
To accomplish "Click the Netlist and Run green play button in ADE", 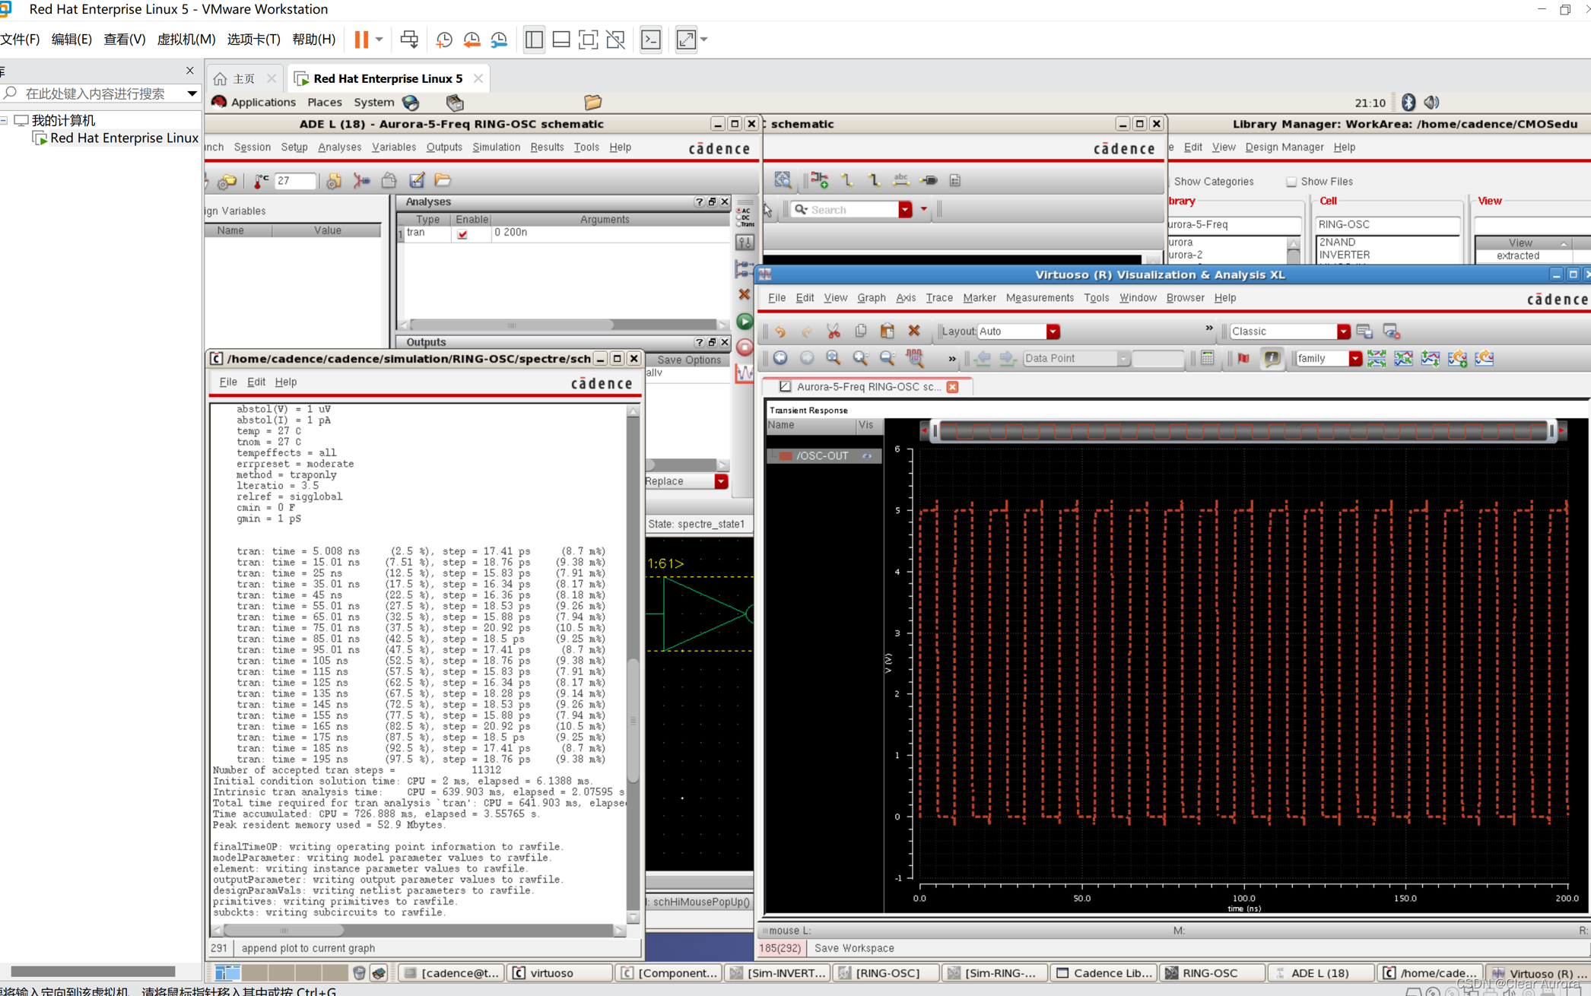I will pos(745,322).
